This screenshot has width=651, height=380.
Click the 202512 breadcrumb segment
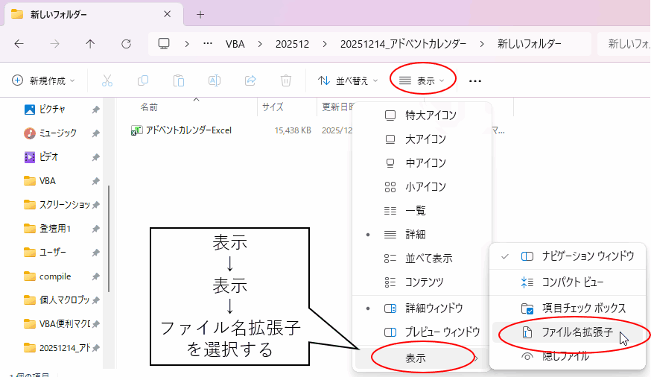click(x=292, y=44)
